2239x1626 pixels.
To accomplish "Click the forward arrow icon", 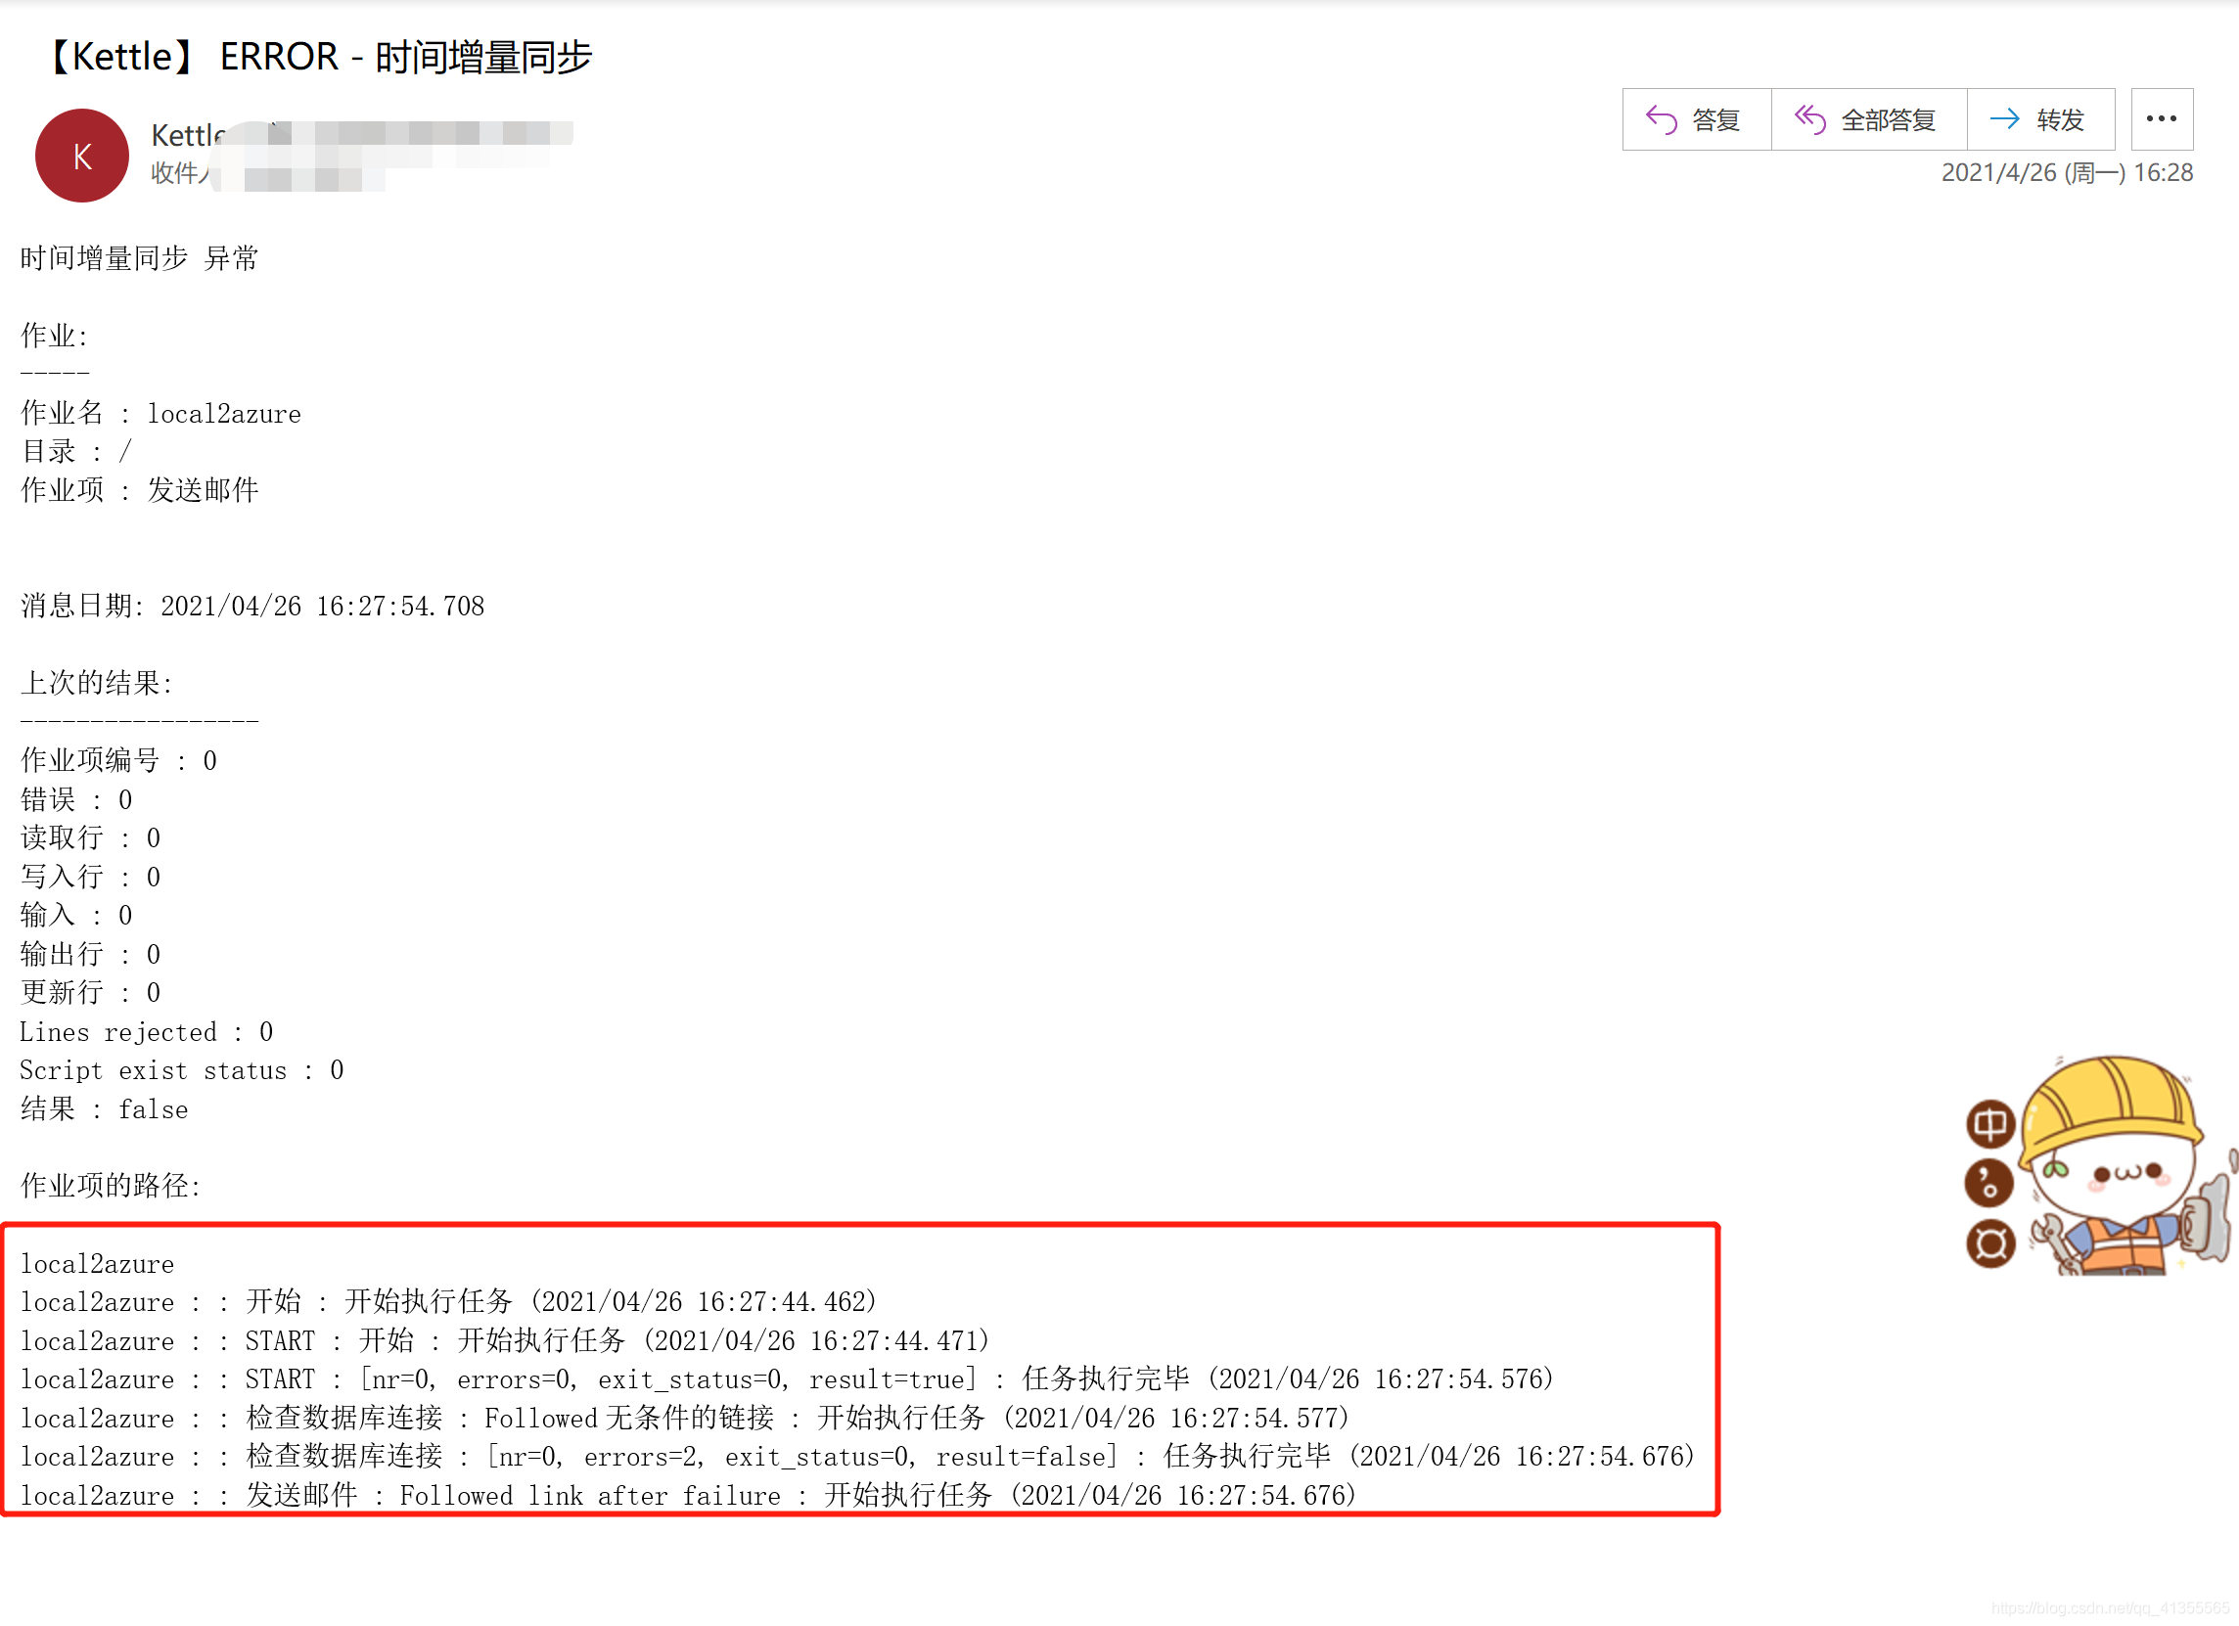I will [x=2004, y=119].
